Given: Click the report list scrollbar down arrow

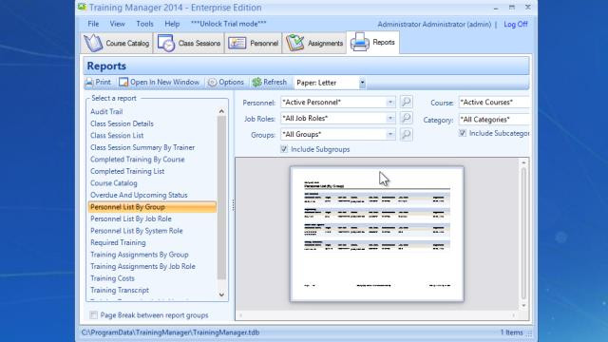Looking at the screenshot, I should pyautogui.click(x=221, y=294).
